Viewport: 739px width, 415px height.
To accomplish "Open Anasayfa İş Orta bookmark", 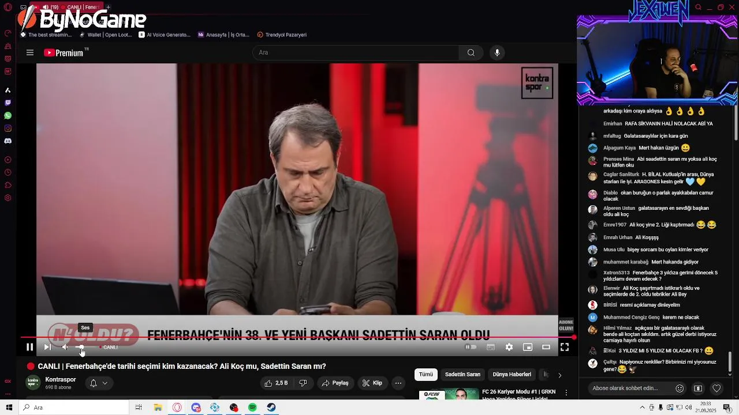I will pos(223,35).
